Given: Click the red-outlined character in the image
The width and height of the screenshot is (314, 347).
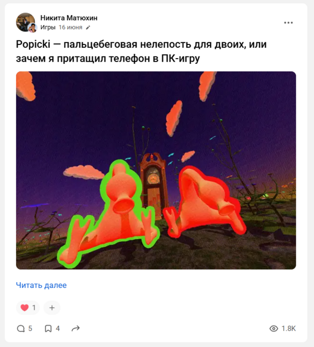Looking at the screenshot, I should [x=205, y=202].
